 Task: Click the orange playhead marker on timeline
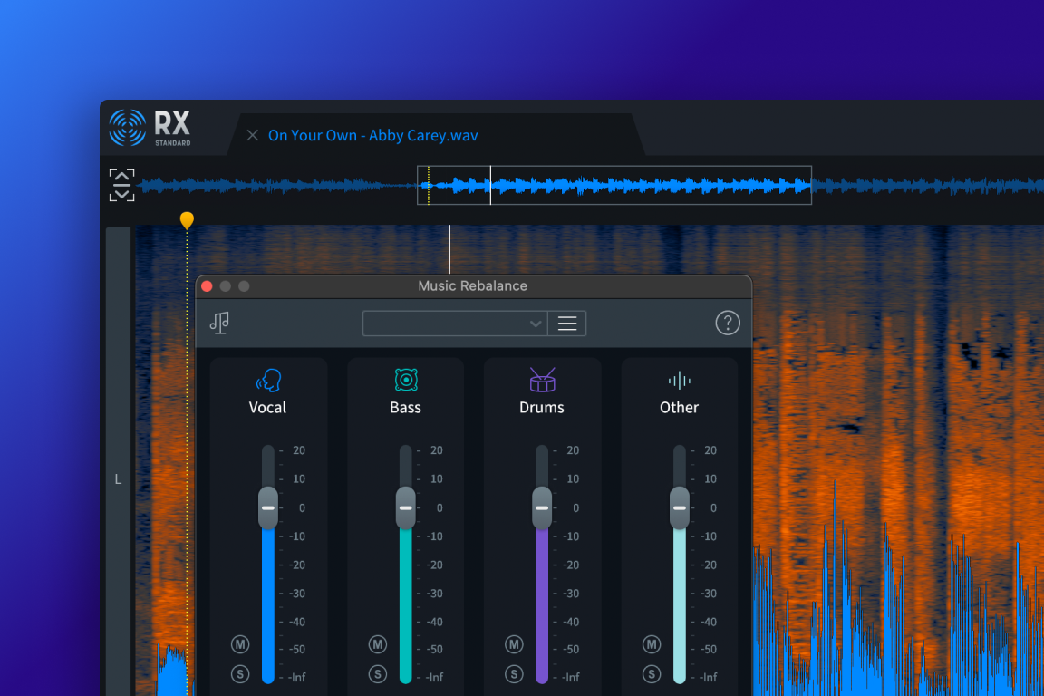click(x=187, y=220)
